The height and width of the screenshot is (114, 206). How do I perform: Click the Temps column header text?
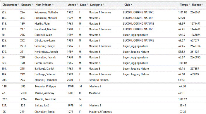point(184,5)
